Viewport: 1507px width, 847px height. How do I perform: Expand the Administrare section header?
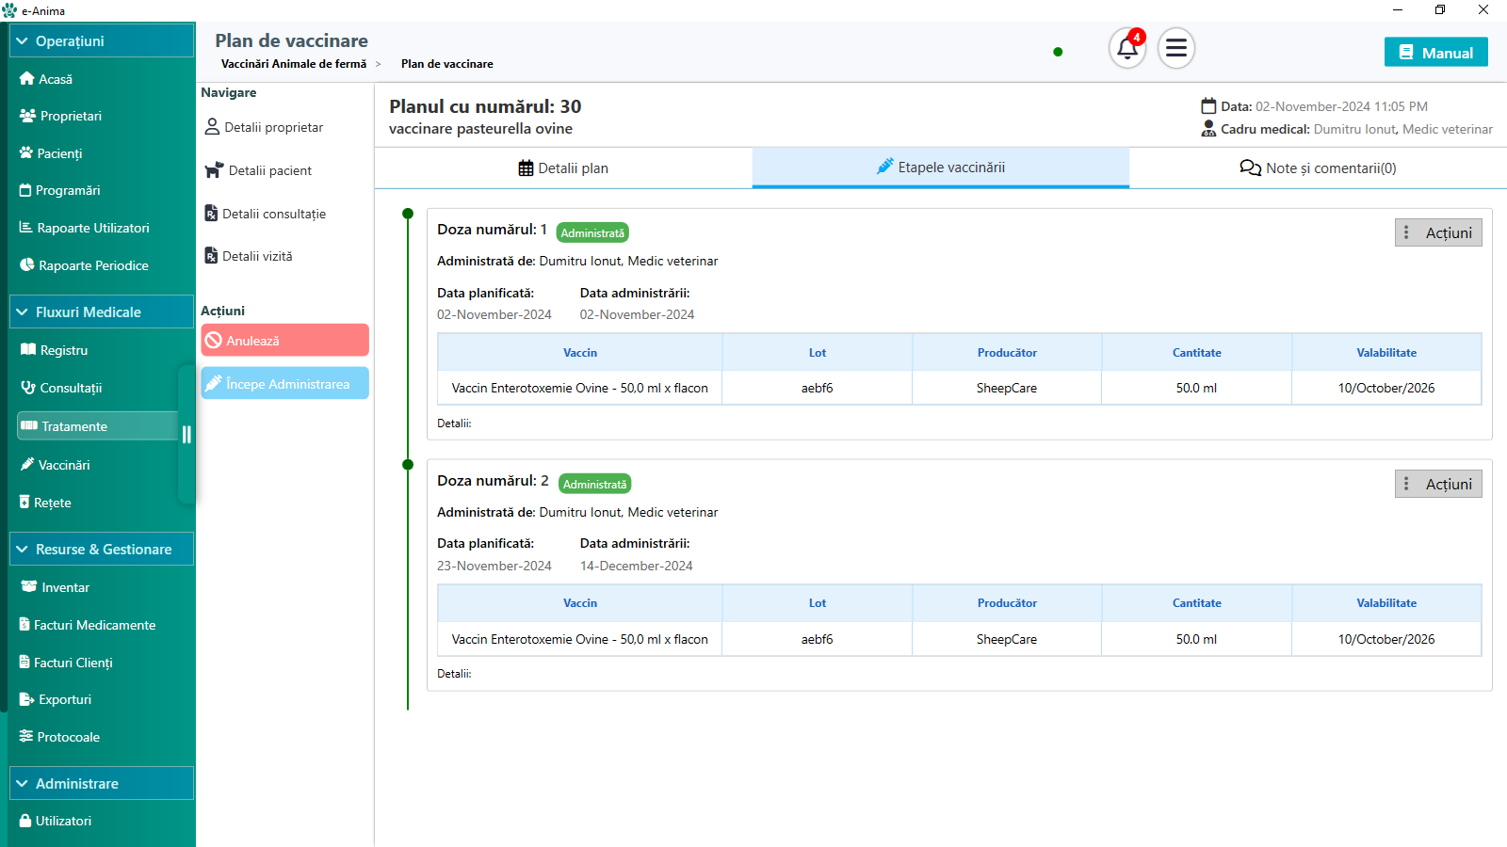[102, 784]
